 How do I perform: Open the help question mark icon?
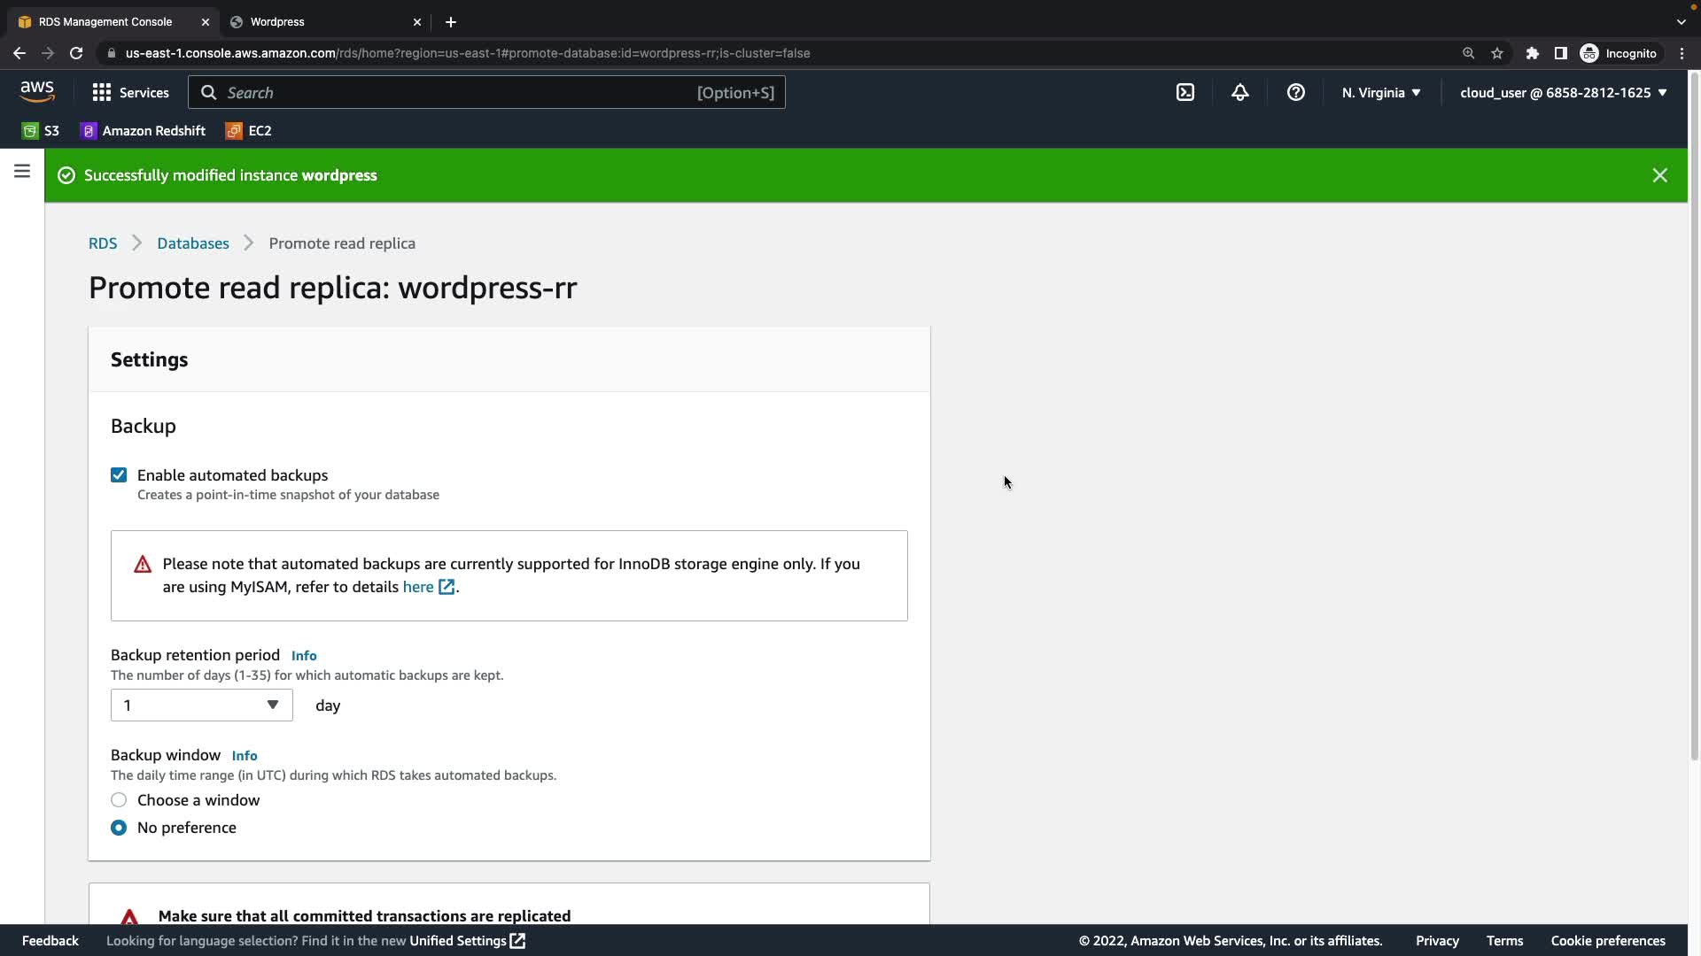(x=1295, y=93)
